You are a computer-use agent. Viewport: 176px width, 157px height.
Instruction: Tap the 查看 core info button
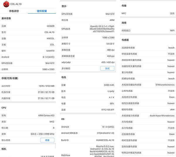pyautogui.click(x=47, y=140)
